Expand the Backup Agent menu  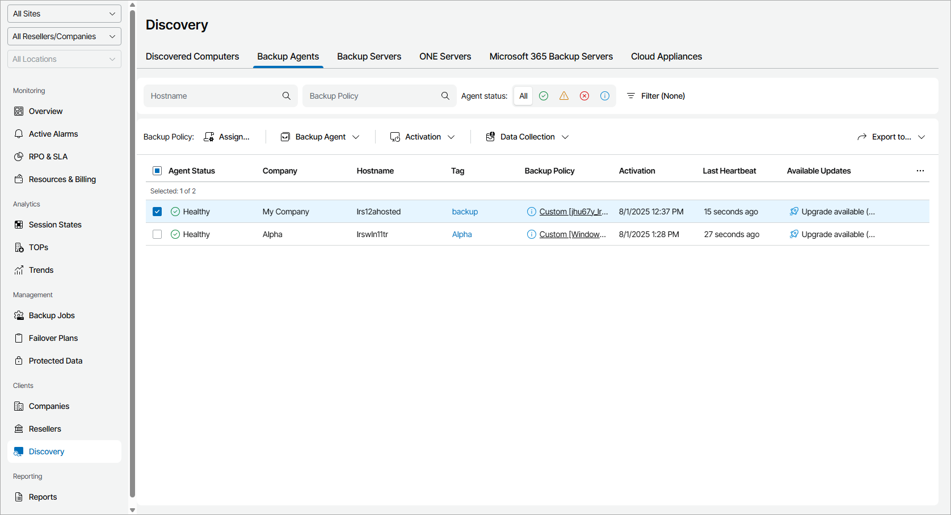tap(320, 137)
